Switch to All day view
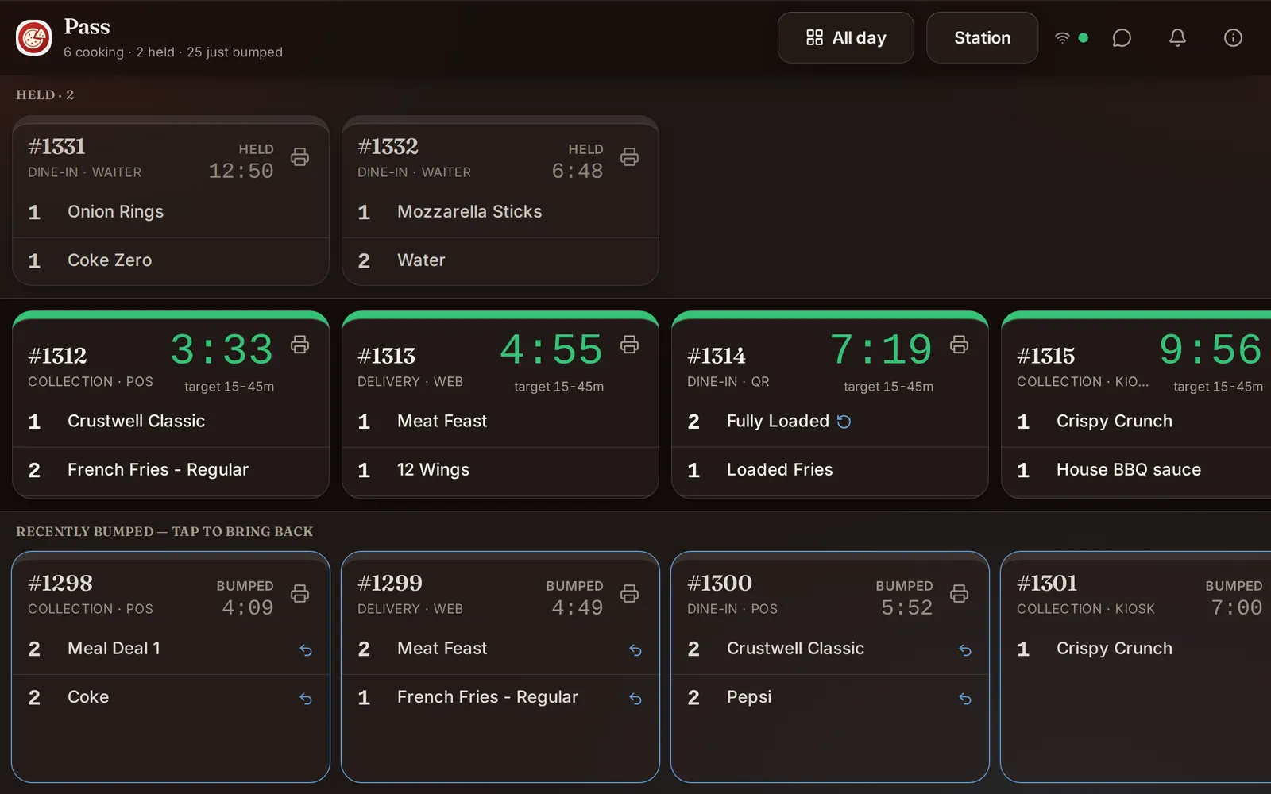The height and width of the screenshot is (794, 1271). tap(846, 38)
